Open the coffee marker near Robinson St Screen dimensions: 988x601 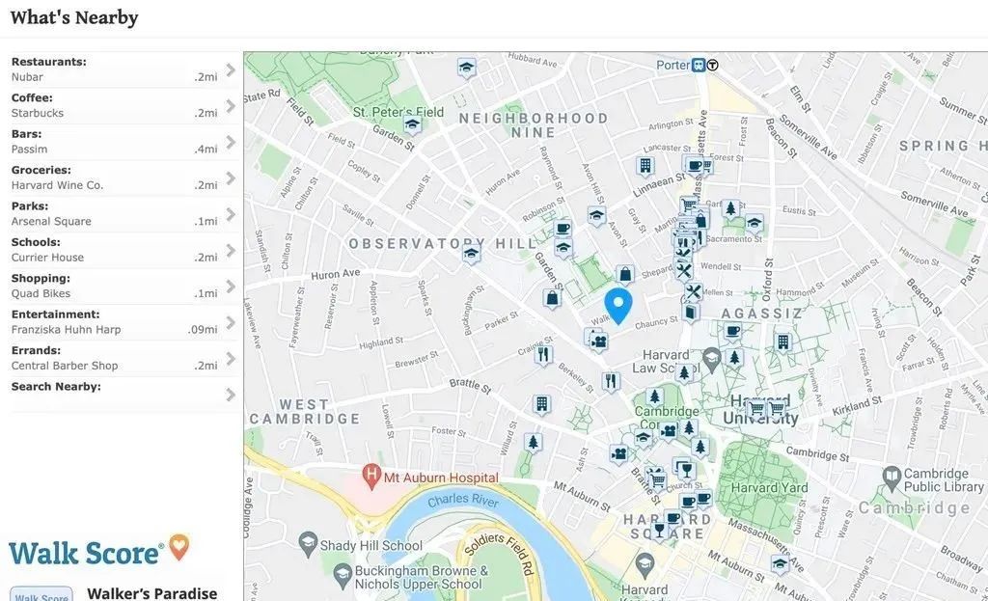pos(563,228)
